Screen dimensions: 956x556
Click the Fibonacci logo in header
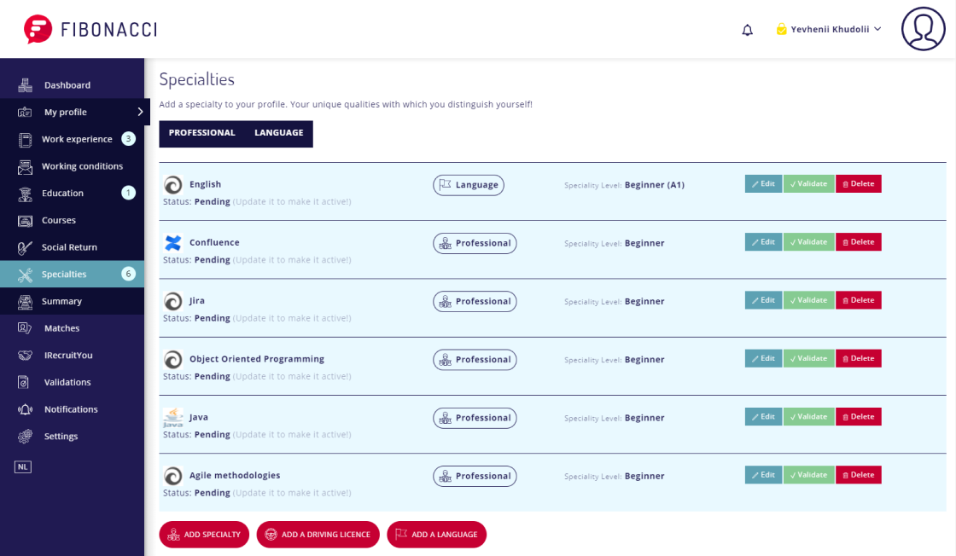[x=90, y=29]
